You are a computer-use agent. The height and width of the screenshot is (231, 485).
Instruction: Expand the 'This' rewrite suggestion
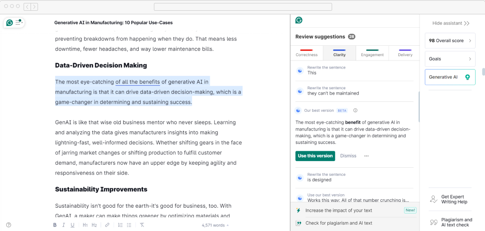tap(354, 71)
